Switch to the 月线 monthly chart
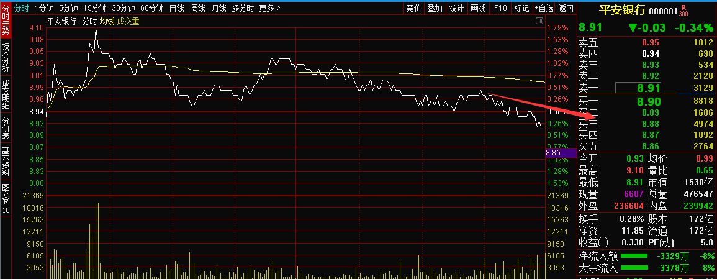717x279 pixels. (x=219, y=8)
